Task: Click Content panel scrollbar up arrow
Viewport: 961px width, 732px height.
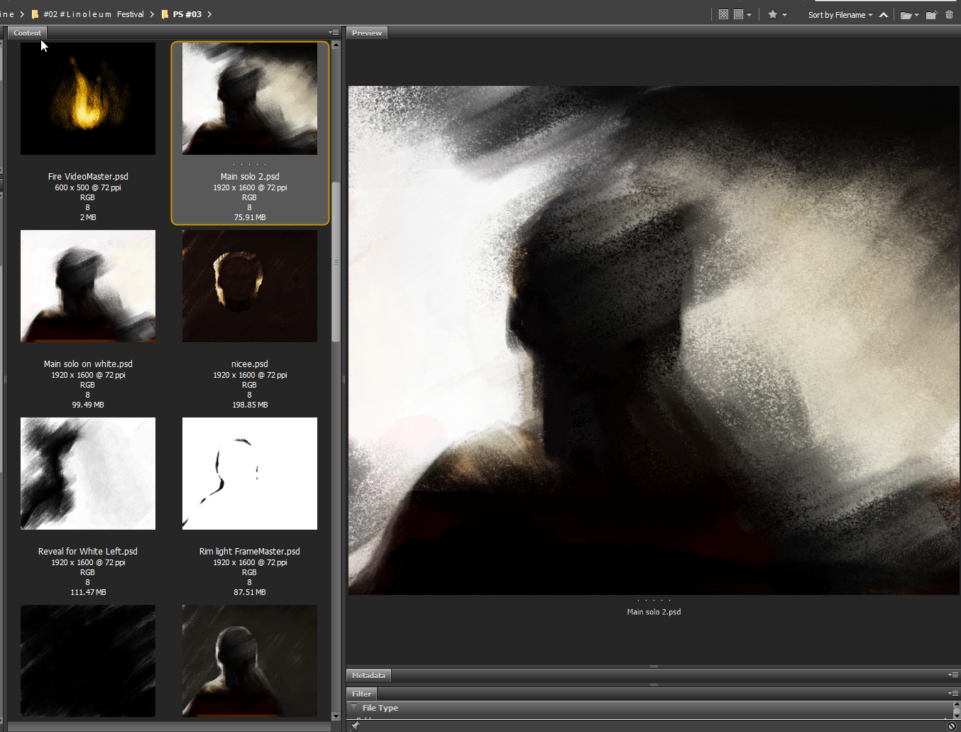Action: click(x=336, y=45)
